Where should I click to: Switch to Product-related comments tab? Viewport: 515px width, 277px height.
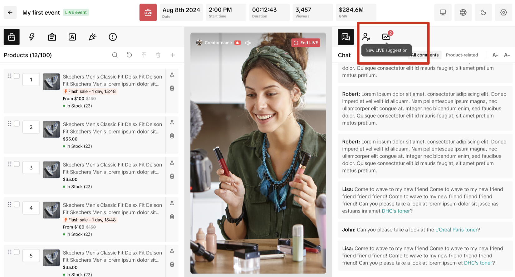tap(462, 55)
